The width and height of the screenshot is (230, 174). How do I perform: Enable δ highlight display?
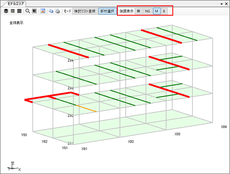coord(164,11)
